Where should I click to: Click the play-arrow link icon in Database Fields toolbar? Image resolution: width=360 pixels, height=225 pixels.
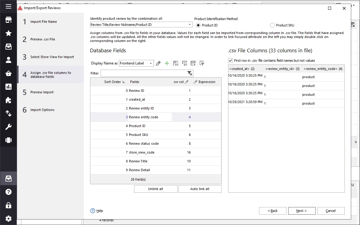[x=193, y=63]
